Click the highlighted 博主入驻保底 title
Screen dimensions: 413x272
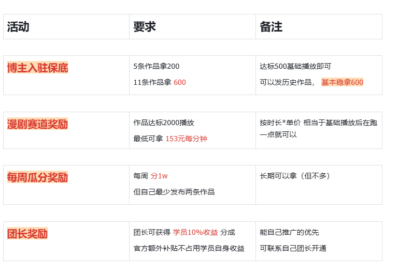37,68
